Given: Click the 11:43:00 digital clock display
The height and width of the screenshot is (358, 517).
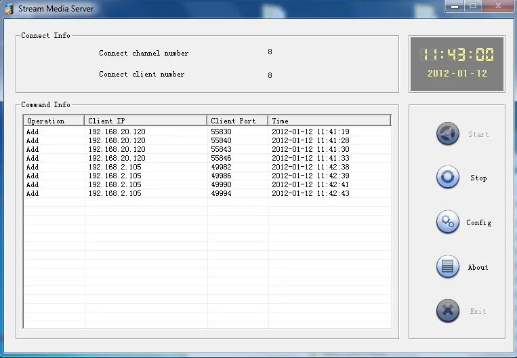Looking at the screenshot, I should pos(457,54).
